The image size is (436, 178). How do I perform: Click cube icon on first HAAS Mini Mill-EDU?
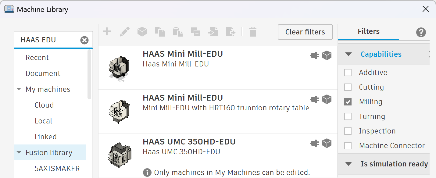(x=327, y=55)
